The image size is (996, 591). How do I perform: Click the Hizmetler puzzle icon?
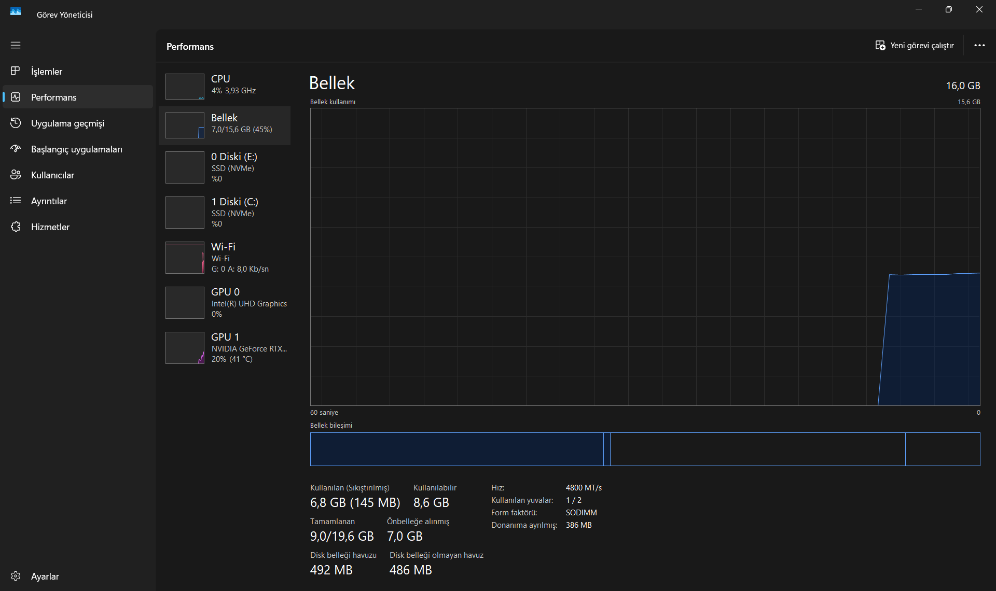[x=16, y=227]
